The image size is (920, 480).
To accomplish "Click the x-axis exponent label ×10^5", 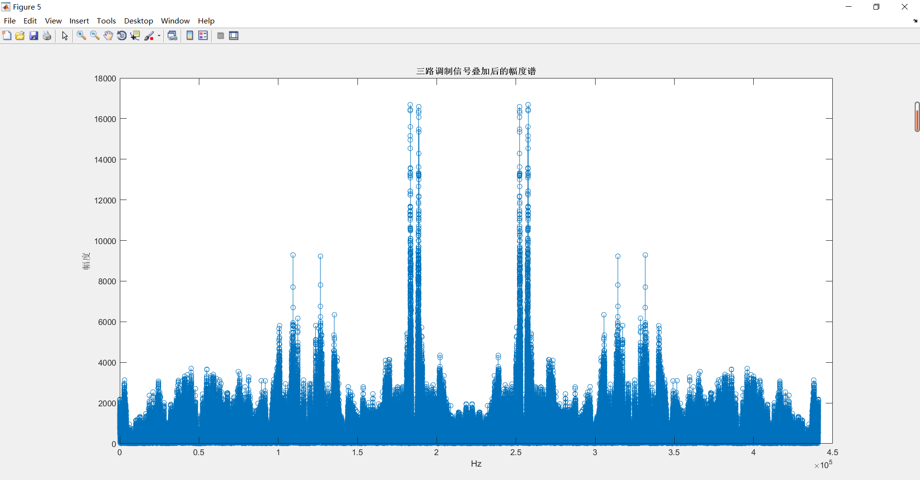I will (x=823, y=465).
